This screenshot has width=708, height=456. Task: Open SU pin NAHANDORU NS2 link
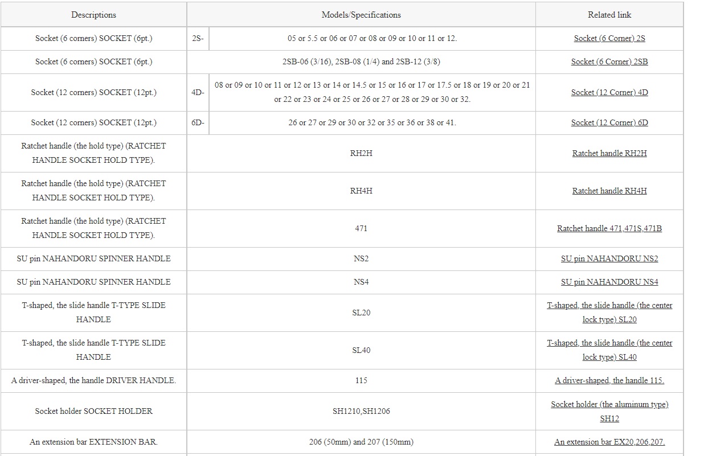coord(609,258)
